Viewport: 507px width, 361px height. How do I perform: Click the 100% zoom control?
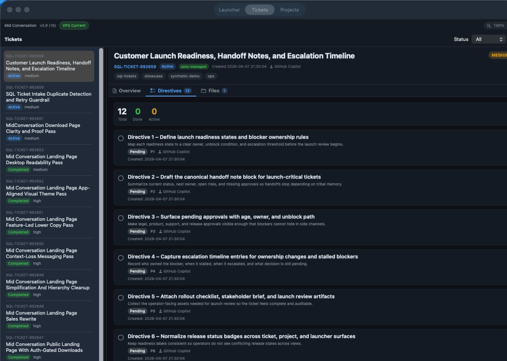coord(498,25)
